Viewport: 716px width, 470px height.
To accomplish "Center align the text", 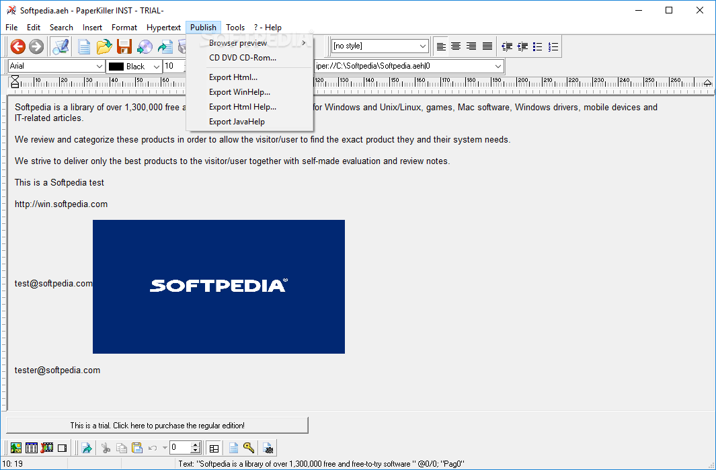I will pyautogui.click(x=456, y=46).
